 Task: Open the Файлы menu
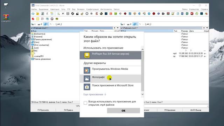tap(34, 9)
